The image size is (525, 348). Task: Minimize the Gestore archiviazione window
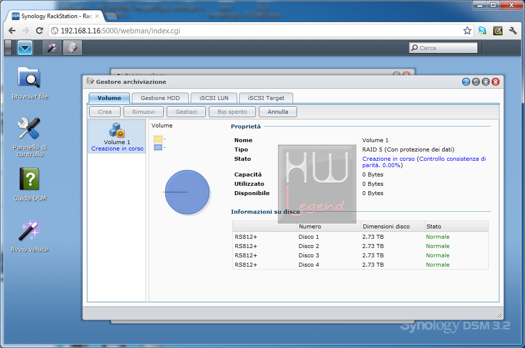click(x=476, y=82)
